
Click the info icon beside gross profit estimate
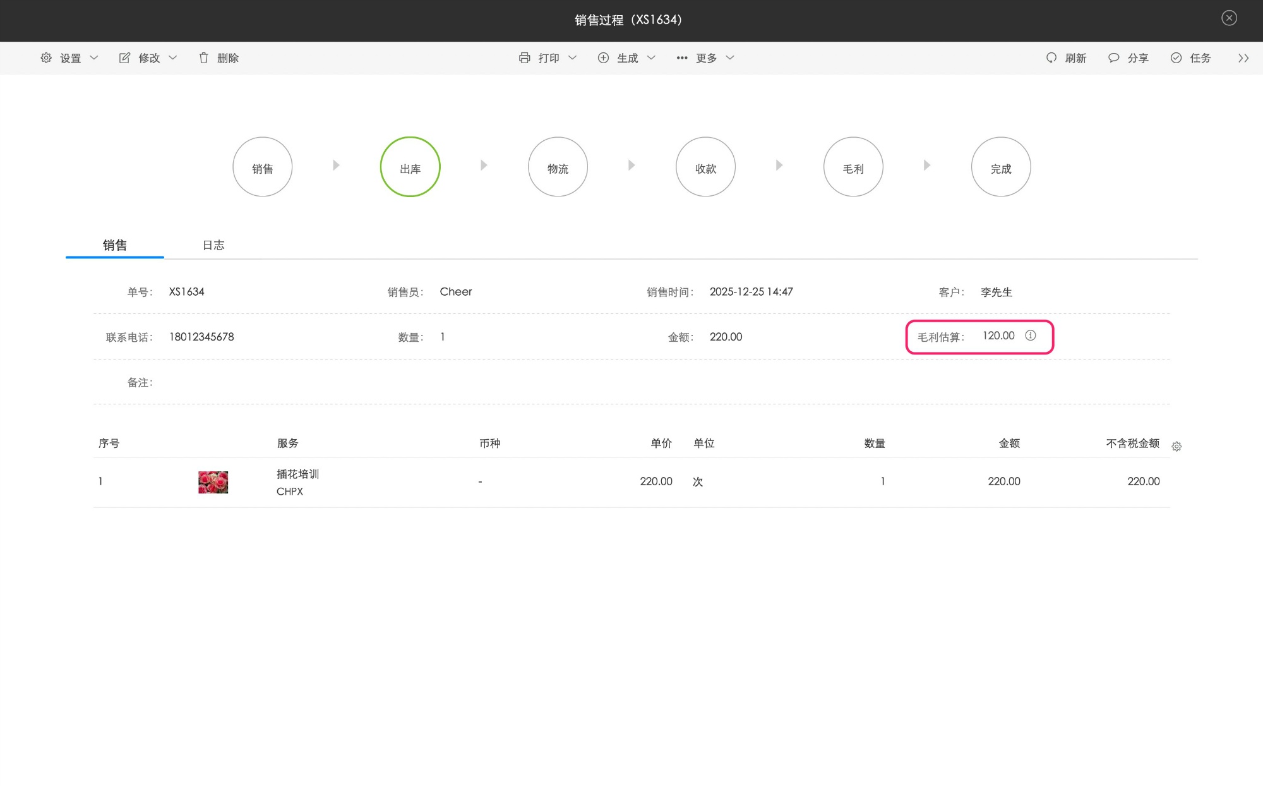1031,336
